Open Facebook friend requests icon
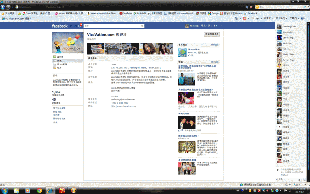 coord(71,26)
